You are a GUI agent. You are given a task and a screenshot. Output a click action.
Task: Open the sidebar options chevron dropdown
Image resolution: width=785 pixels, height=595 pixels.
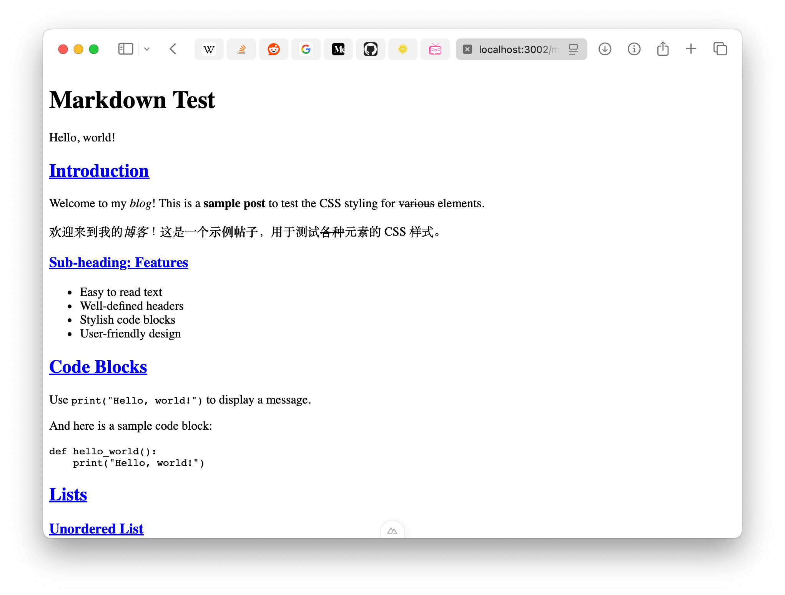coord(147,49)
